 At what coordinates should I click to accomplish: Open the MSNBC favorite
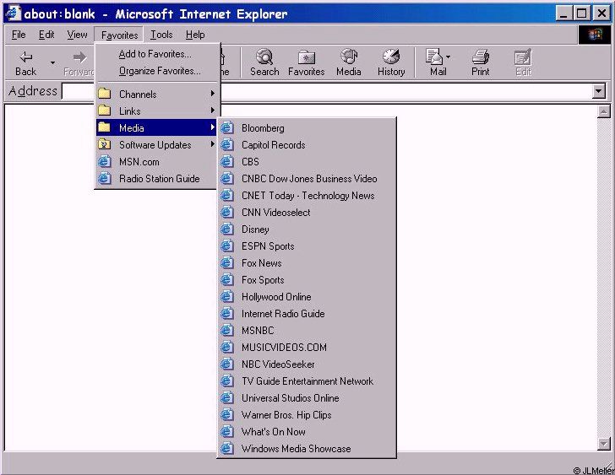coord(307,330)
